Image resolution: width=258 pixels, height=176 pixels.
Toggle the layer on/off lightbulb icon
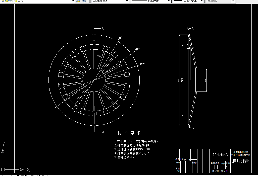3,1
